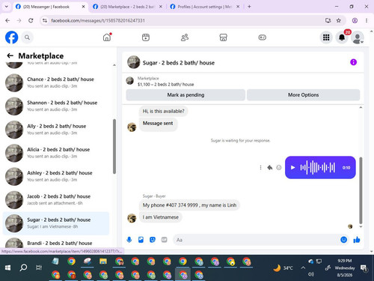Open the $1,100 2 beds 2 bath listing link
This screenshot has width=374, height=281.
coord(165,85)
